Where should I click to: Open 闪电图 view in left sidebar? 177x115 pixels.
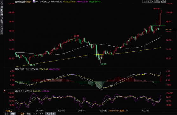click(2, 20)
